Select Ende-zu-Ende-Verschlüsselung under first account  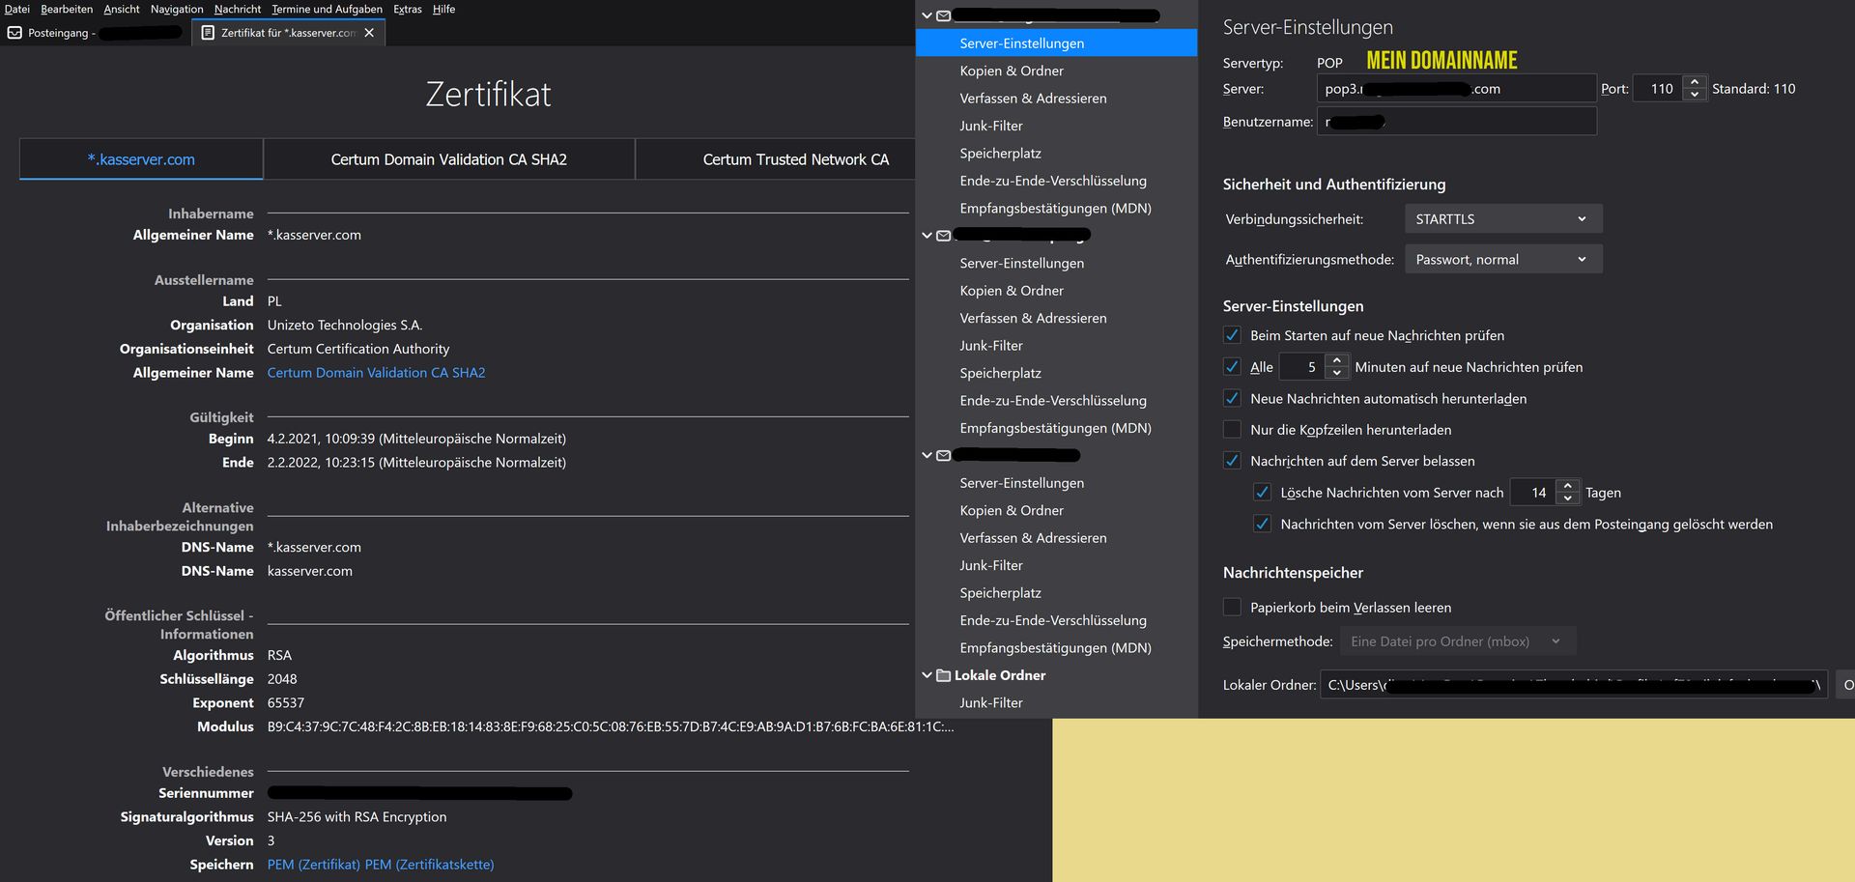click(x=1052, y=181)
